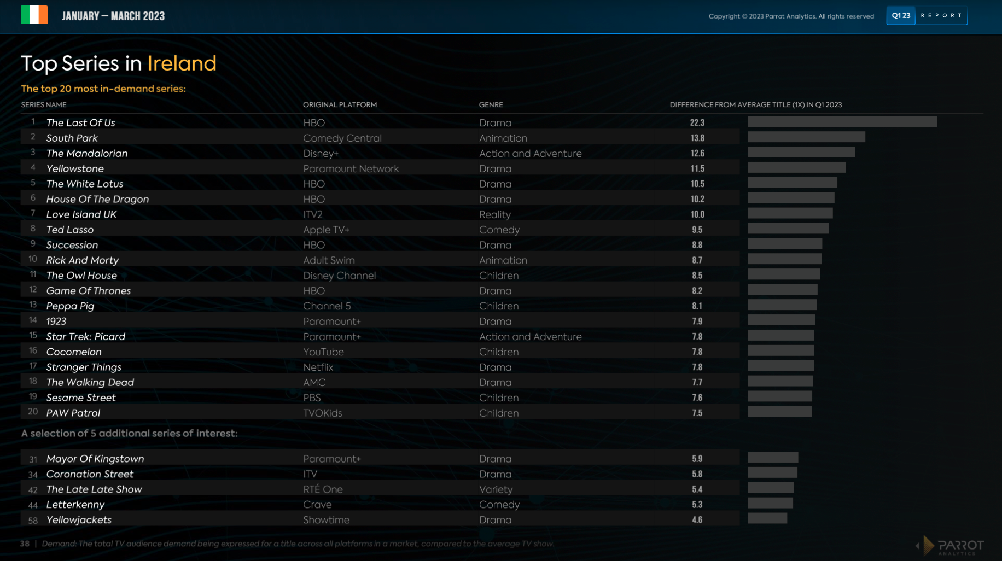1002x561 pixels.
Task: Select South Park series name
Action: pyautogui.click(x=72, y=138)
